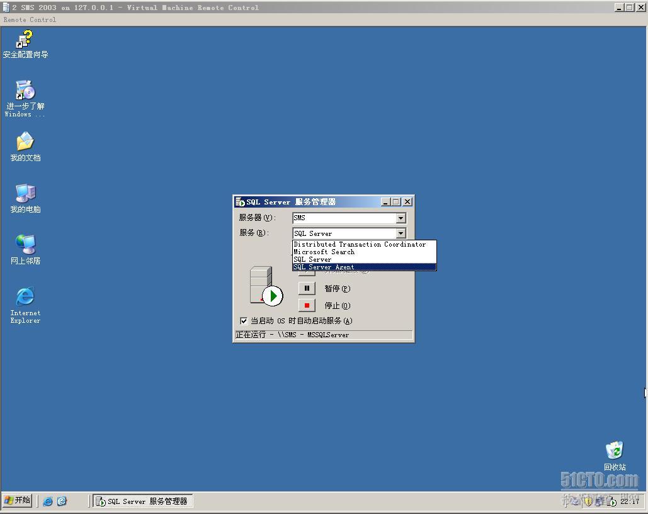This screenshot has height=514, width=648.
Task: Click the yellow security shield tray icon
Action: click(x=588, y=501)
